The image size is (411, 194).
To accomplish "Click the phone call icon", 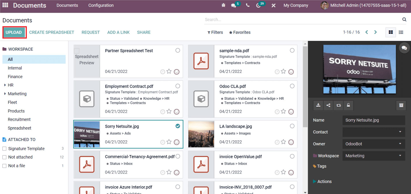I will pos(248,5).
